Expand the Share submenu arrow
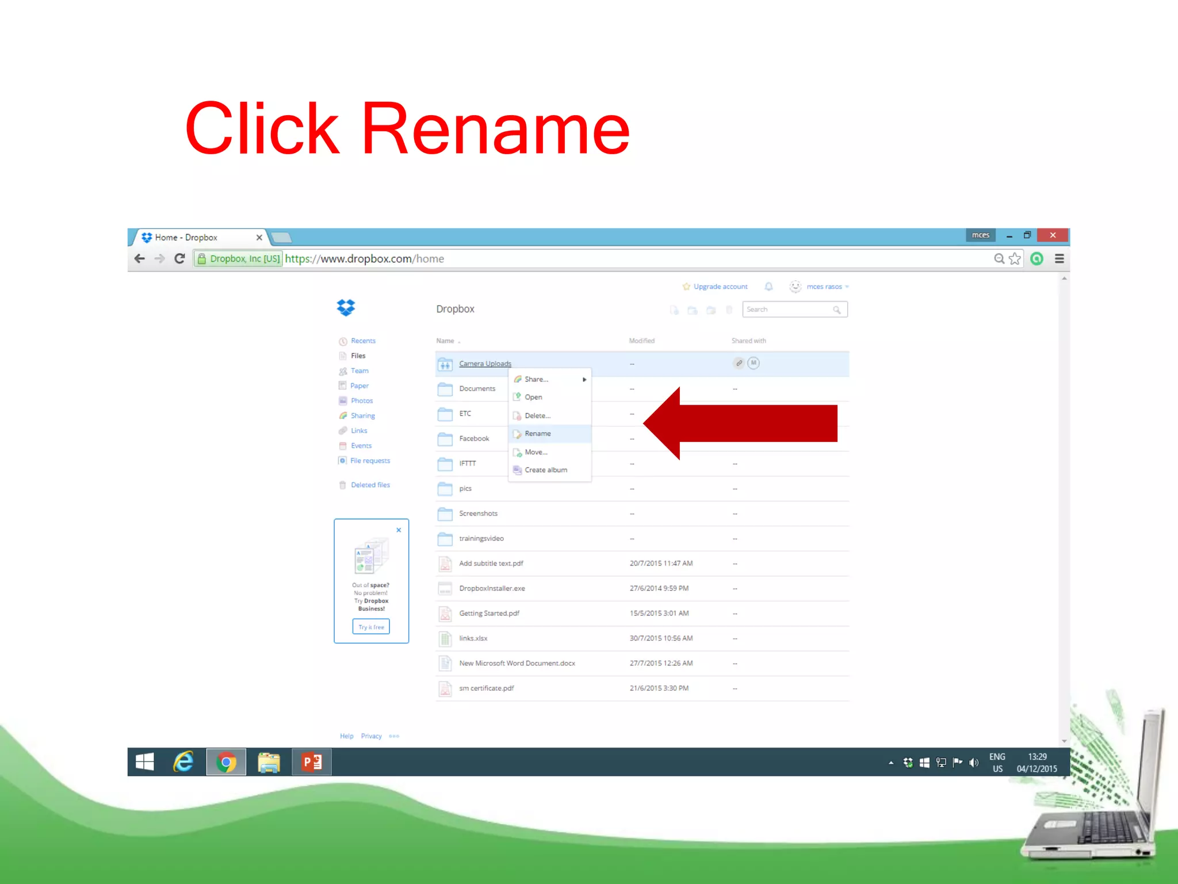The width and height of the screenshot is (1178, 884). tap(584, 379)
